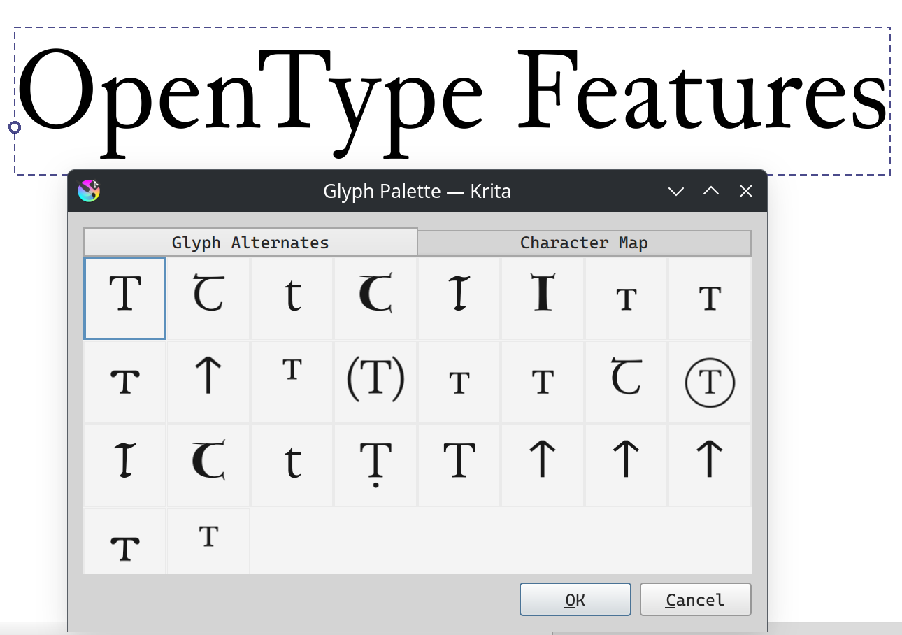Confirm glyph choice with OK button
Screen dimensions: 902x635
pyautogui.click(x=575, y=600)
